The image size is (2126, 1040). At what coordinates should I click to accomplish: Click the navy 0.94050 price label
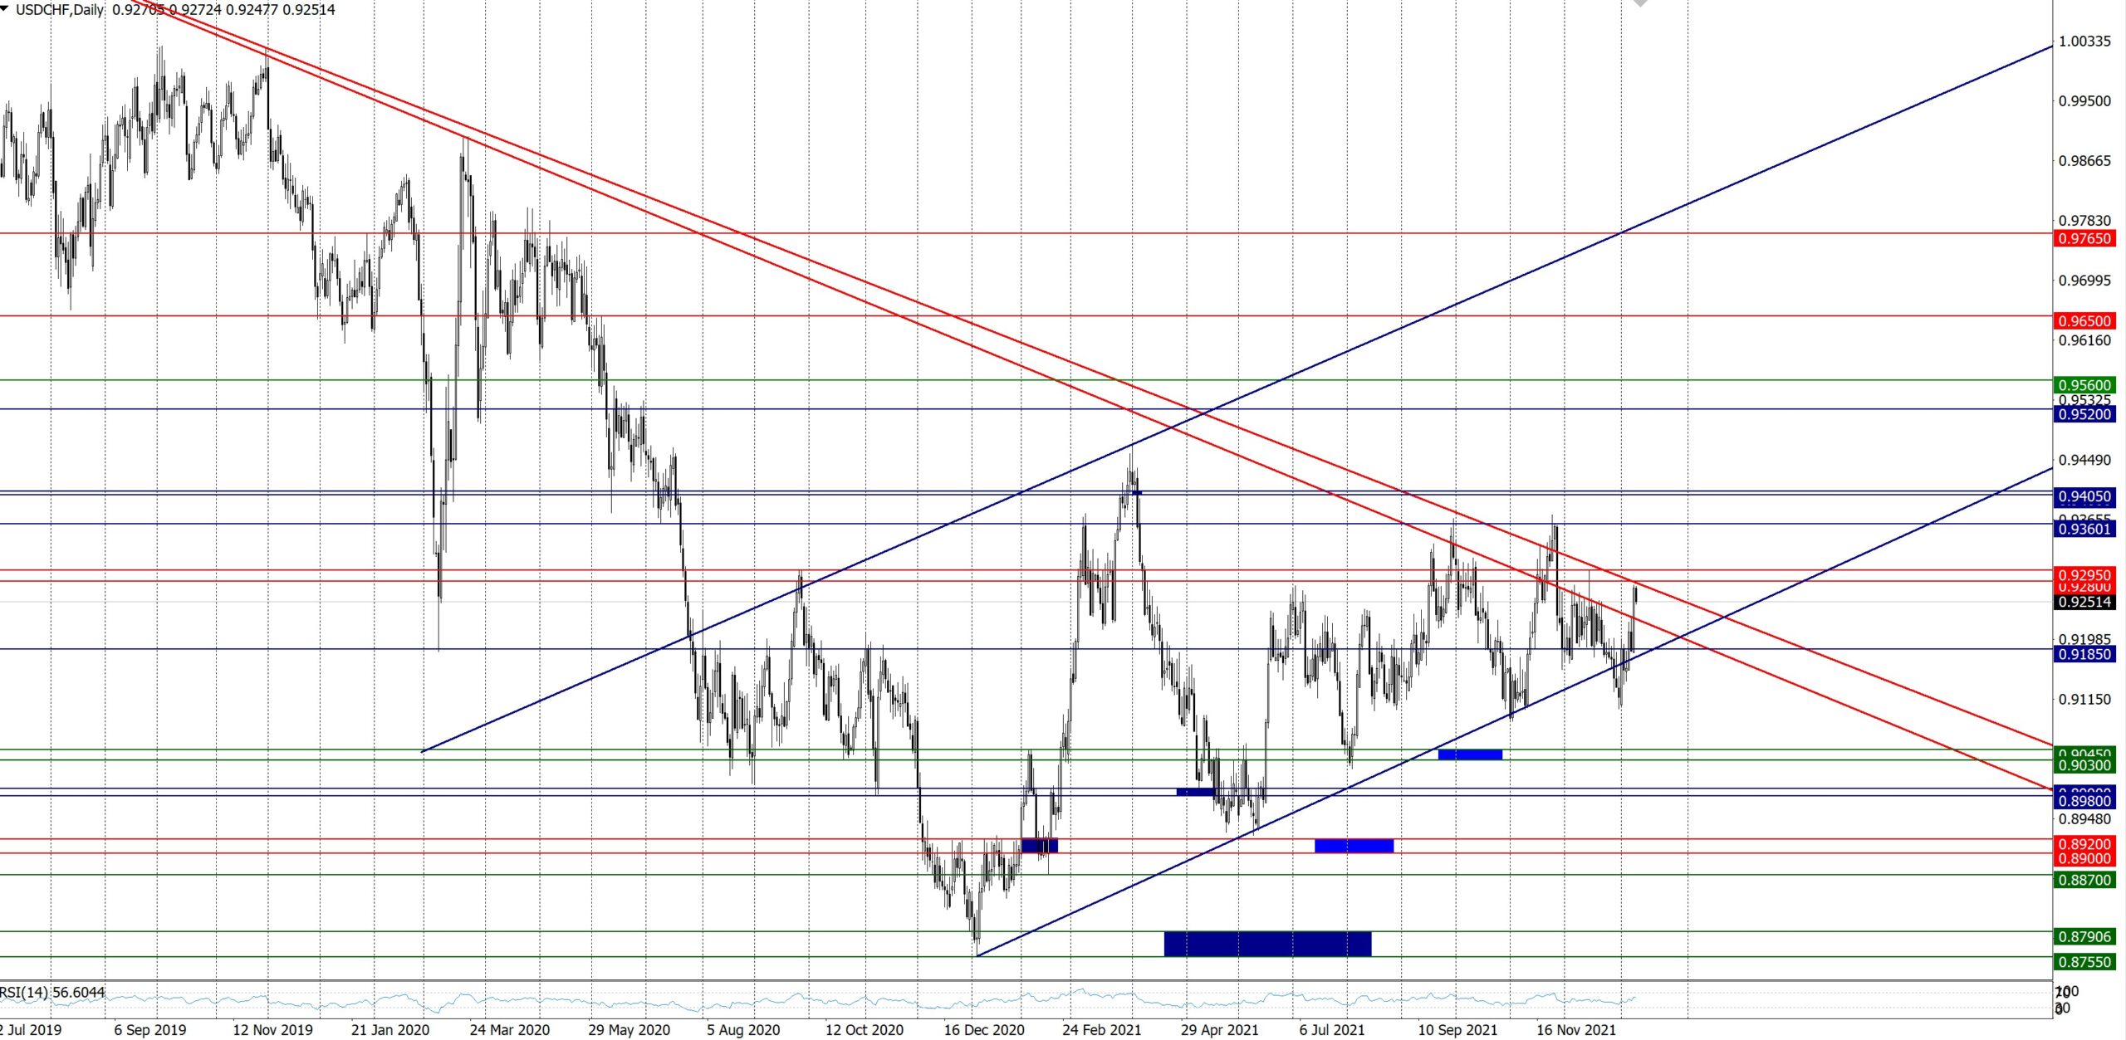click(2084, 496)
